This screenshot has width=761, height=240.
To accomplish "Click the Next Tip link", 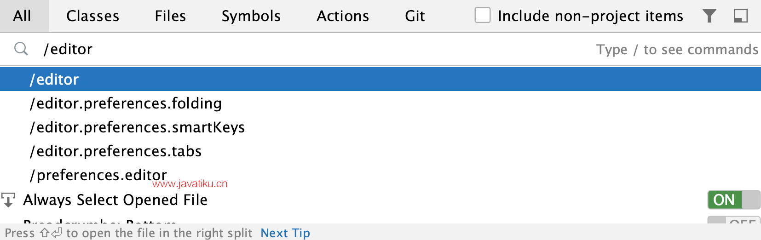I will point(285,233).
